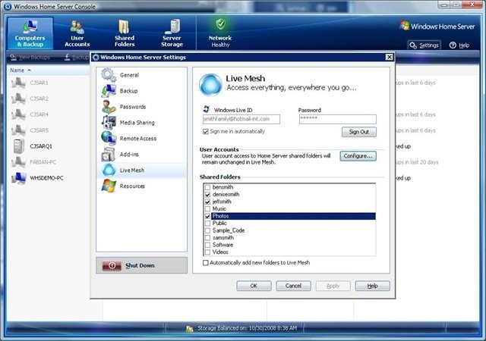Select the Media Sharing settings icon
Screen dimensions: 486x341
pos(109,123)
